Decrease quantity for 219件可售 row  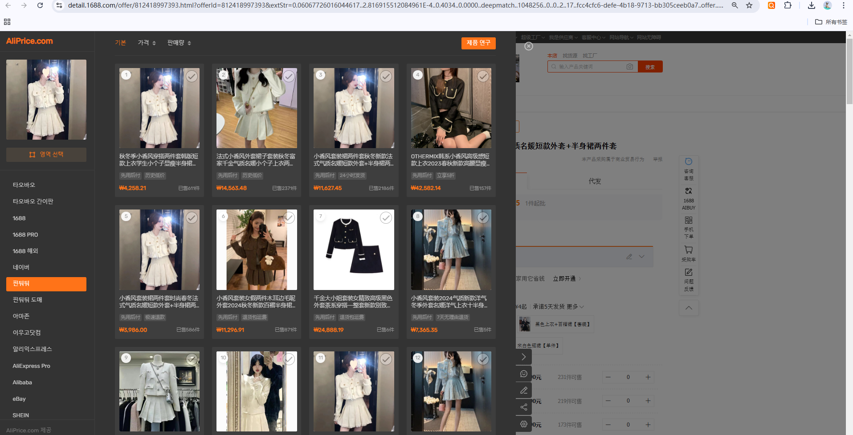pyautogui.click(x=608, y=401)
